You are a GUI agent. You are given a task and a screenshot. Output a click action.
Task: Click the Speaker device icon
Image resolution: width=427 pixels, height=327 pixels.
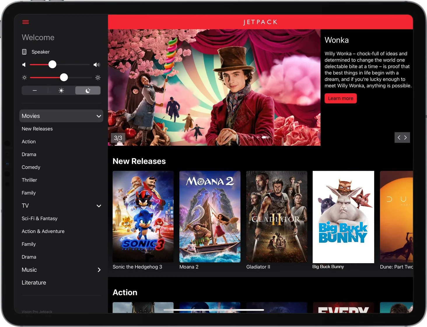(24, 52)
